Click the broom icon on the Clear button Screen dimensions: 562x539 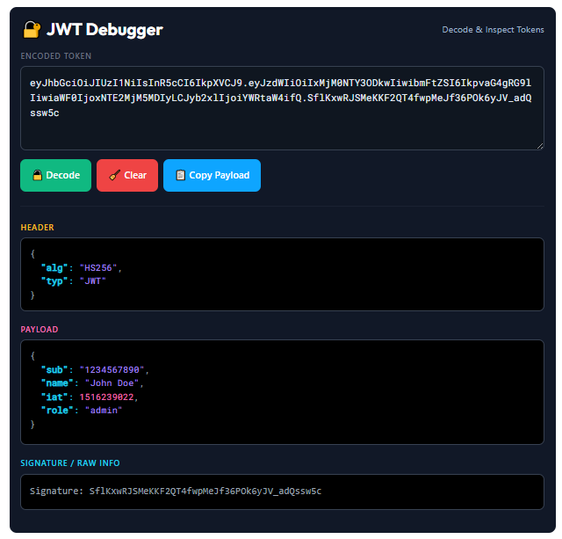pos(114,175)
